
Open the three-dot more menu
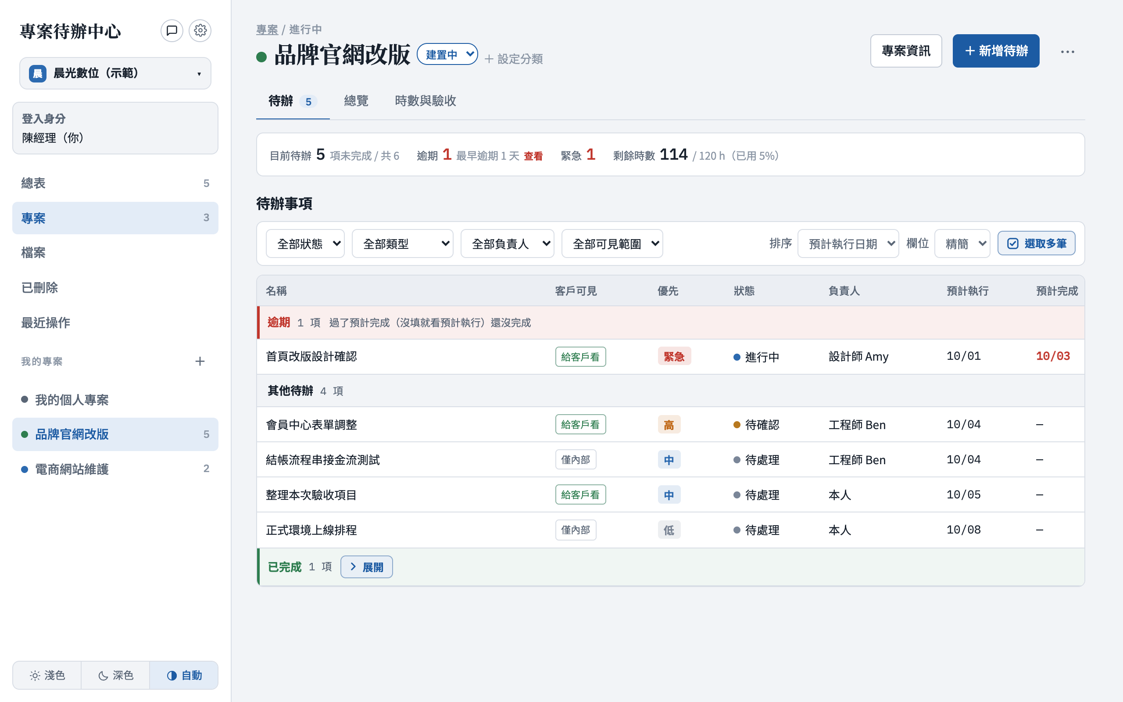tap(1067, 51)
